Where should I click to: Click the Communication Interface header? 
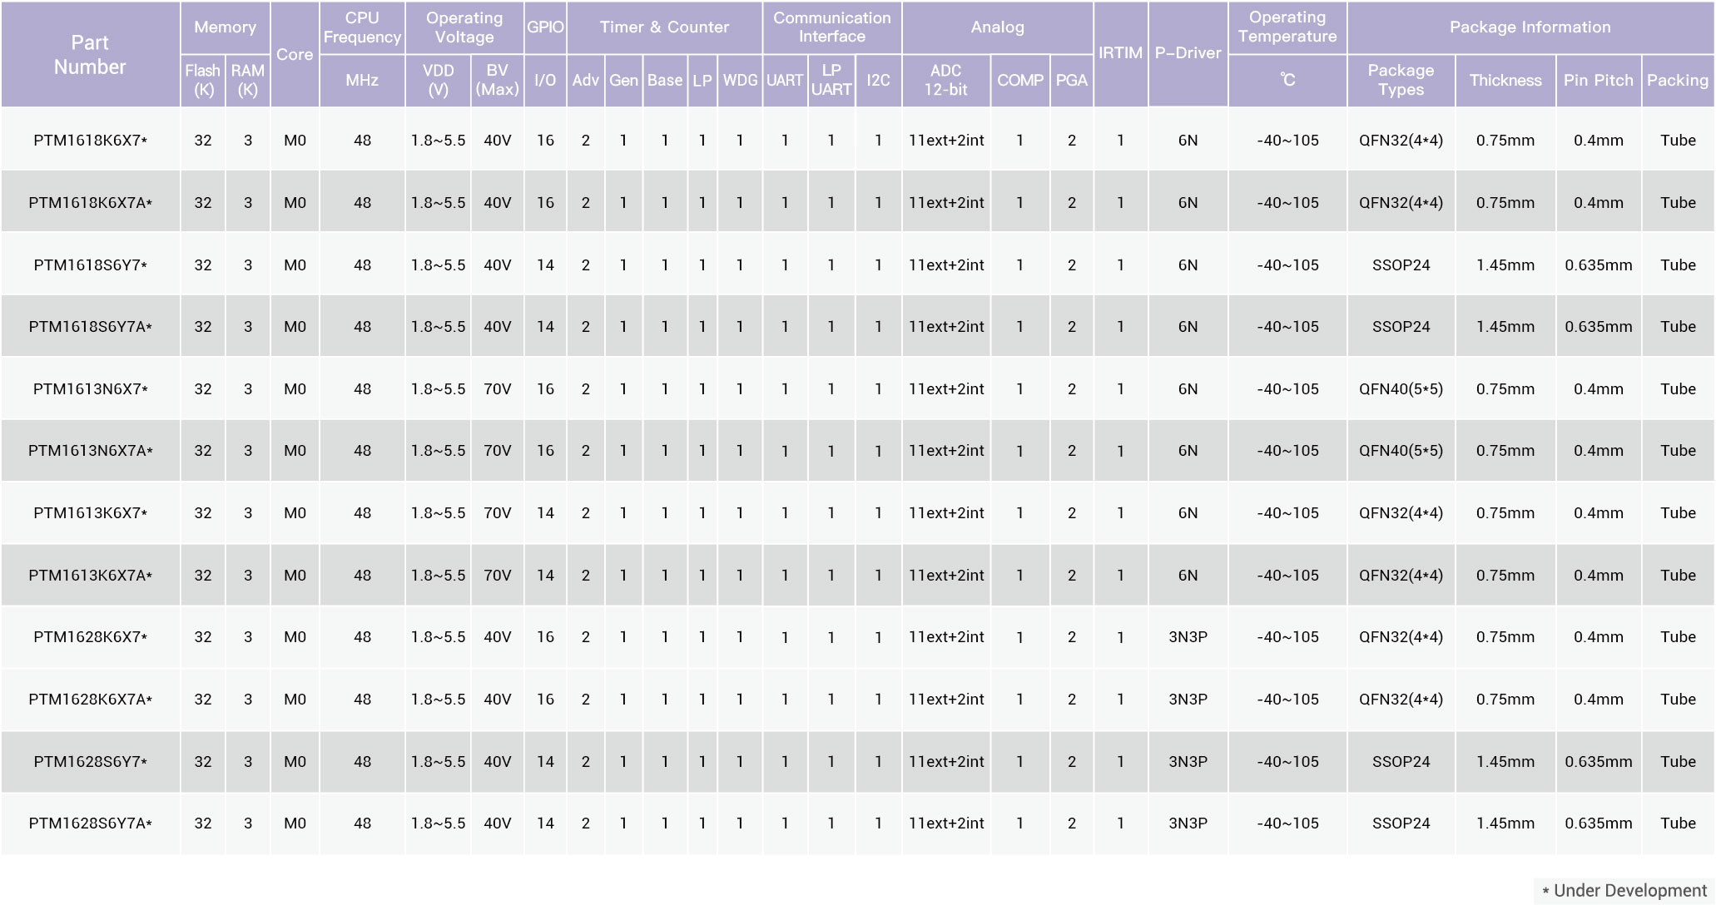(831, 27)
